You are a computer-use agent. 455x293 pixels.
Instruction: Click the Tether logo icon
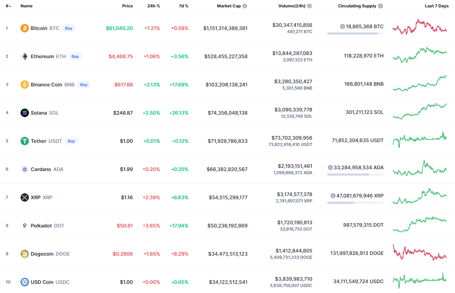point(24,141)
